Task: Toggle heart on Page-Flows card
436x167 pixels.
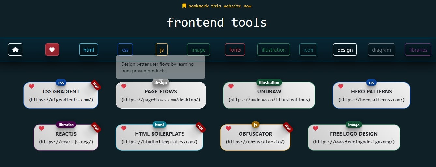Action: click(x=124, y=86)
